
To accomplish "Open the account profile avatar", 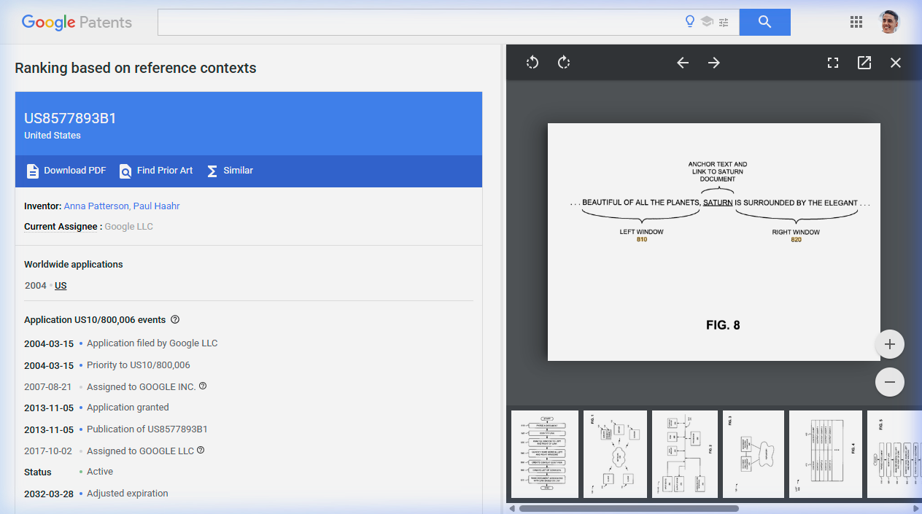I will tap(888, 22).
